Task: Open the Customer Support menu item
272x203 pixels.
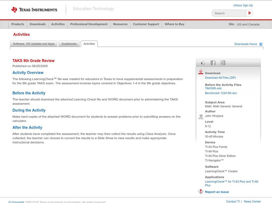Action: click(x=146, y=24)
